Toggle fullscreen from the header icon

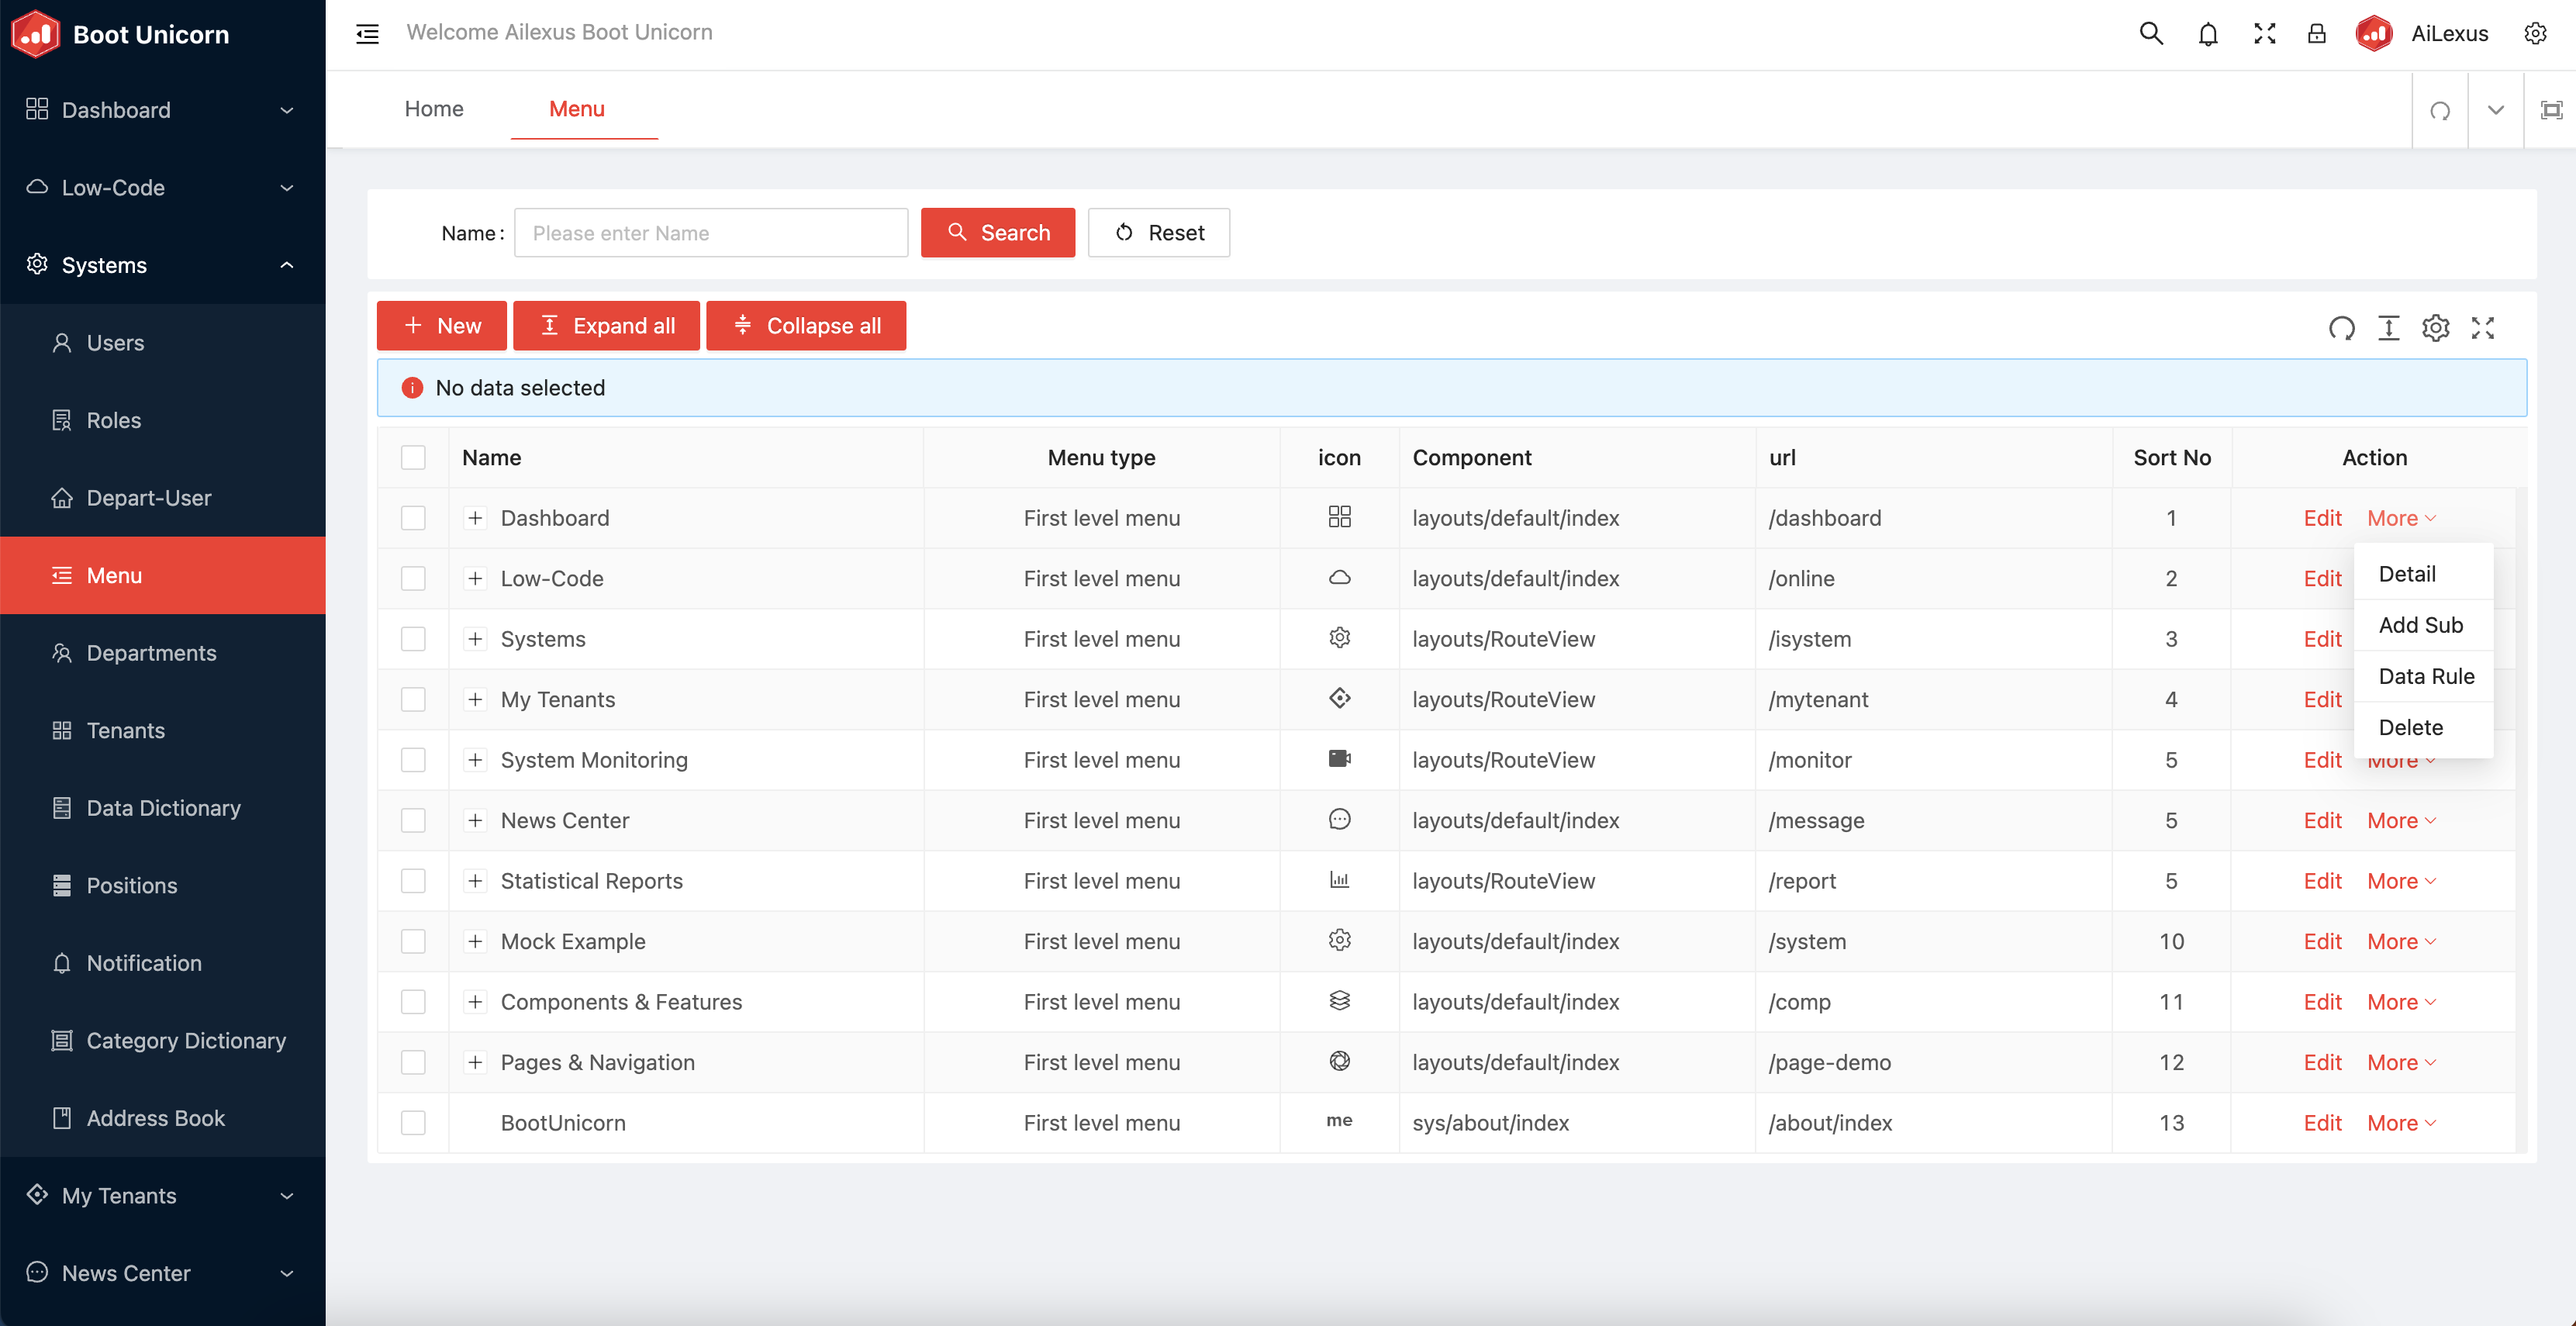[2264, 33]
